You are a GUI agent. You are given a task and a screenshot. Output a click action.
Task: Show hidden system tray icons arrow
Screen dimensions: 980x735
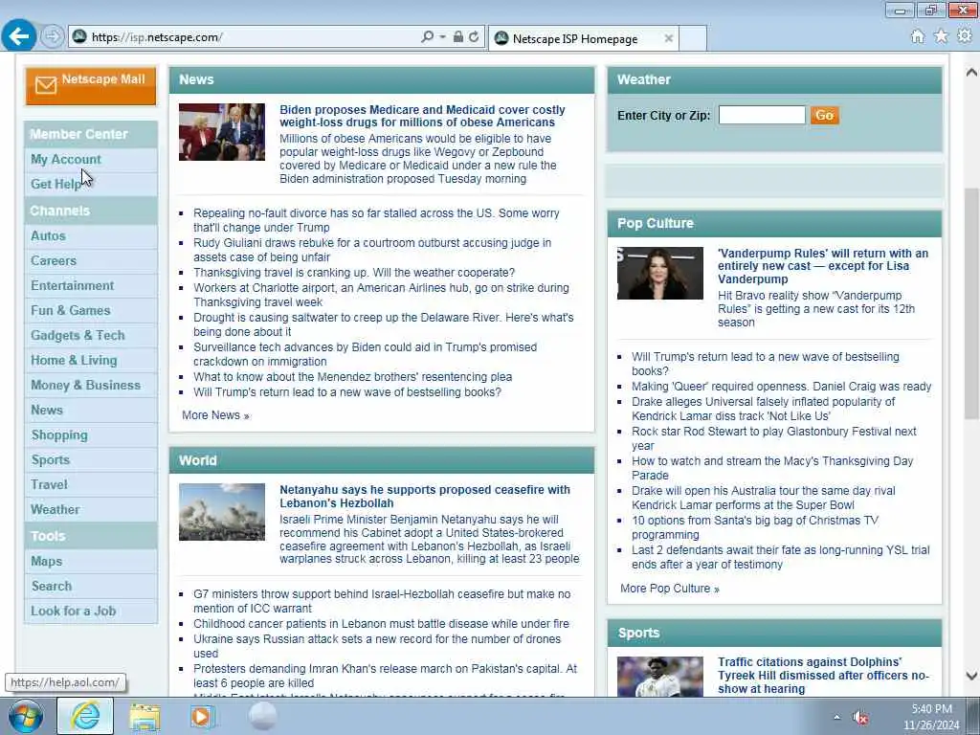(x=836, y=717)
